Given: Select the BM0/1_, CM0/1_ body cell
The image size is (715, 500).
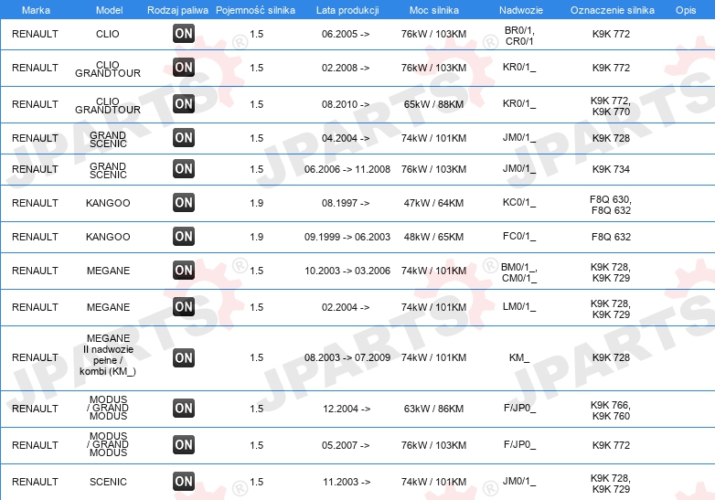Looking at the screenshot, I should coord(519,272).
